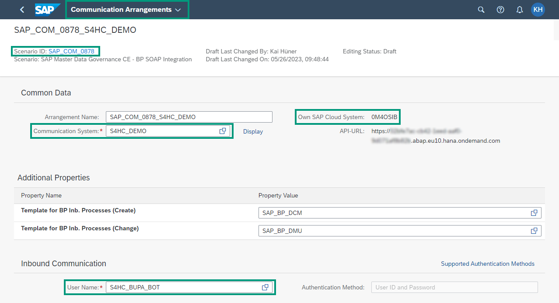559x303 pixels.
Task: Click the KH user avatar
Action: tap(538, 9)
